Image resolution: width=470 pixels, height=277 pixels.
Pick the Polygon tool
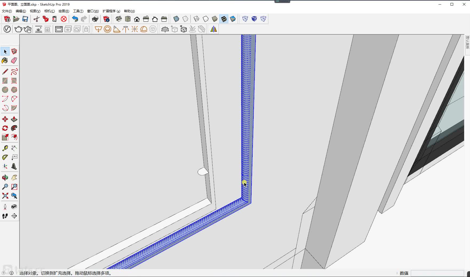click(14, 90)
